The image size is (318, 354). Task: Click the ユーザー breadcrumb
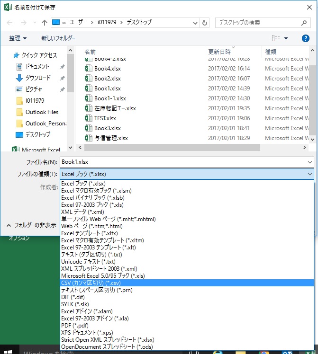point(78,22)
